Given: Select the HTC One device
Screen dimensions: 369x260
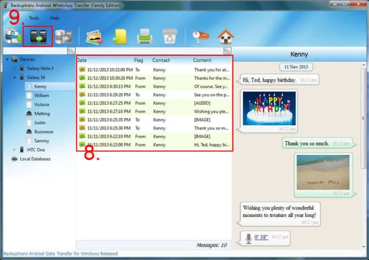Looking at the screenshot, I should [36, 150].
